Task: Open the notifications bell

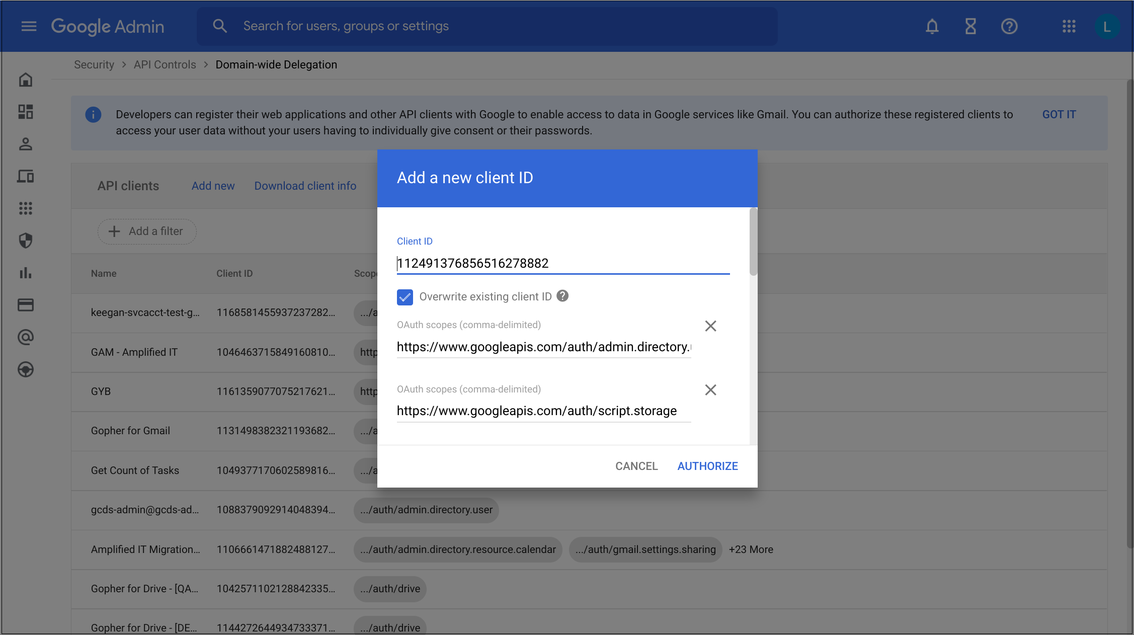Action: tap(932, 26)
